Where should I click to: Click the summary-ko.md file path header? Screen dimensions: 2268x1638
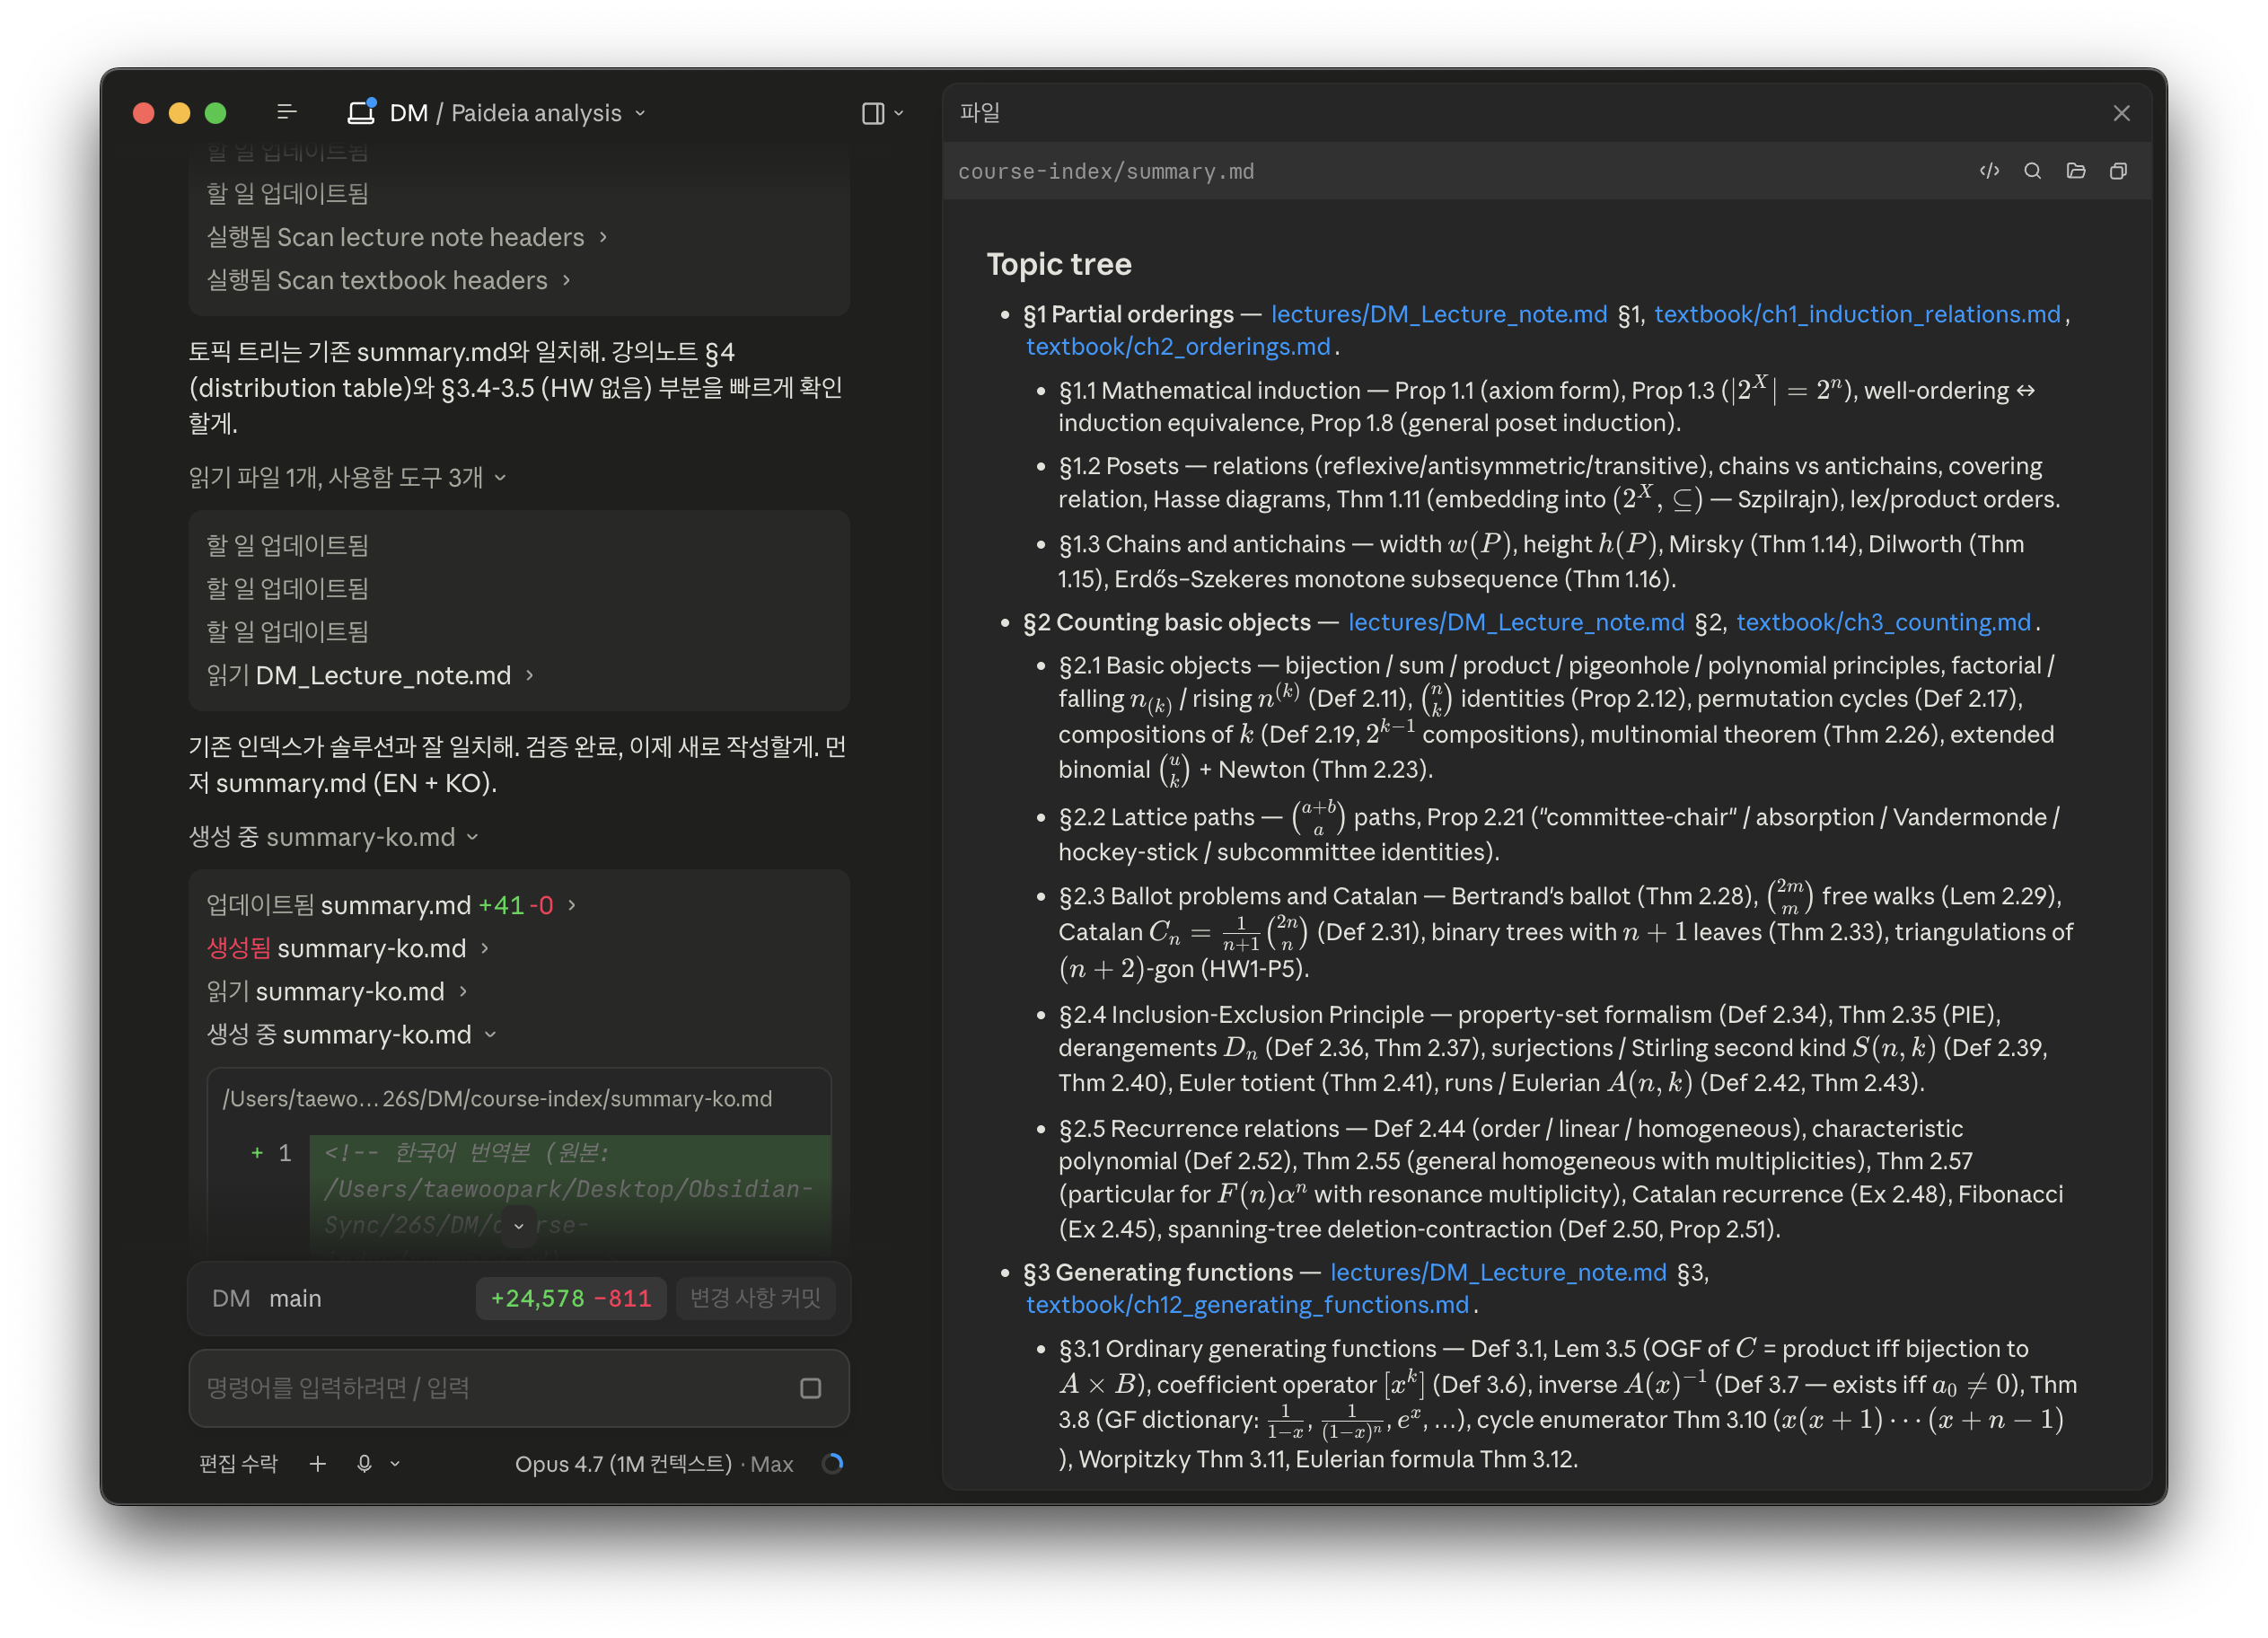click(x=497, y=1098)
